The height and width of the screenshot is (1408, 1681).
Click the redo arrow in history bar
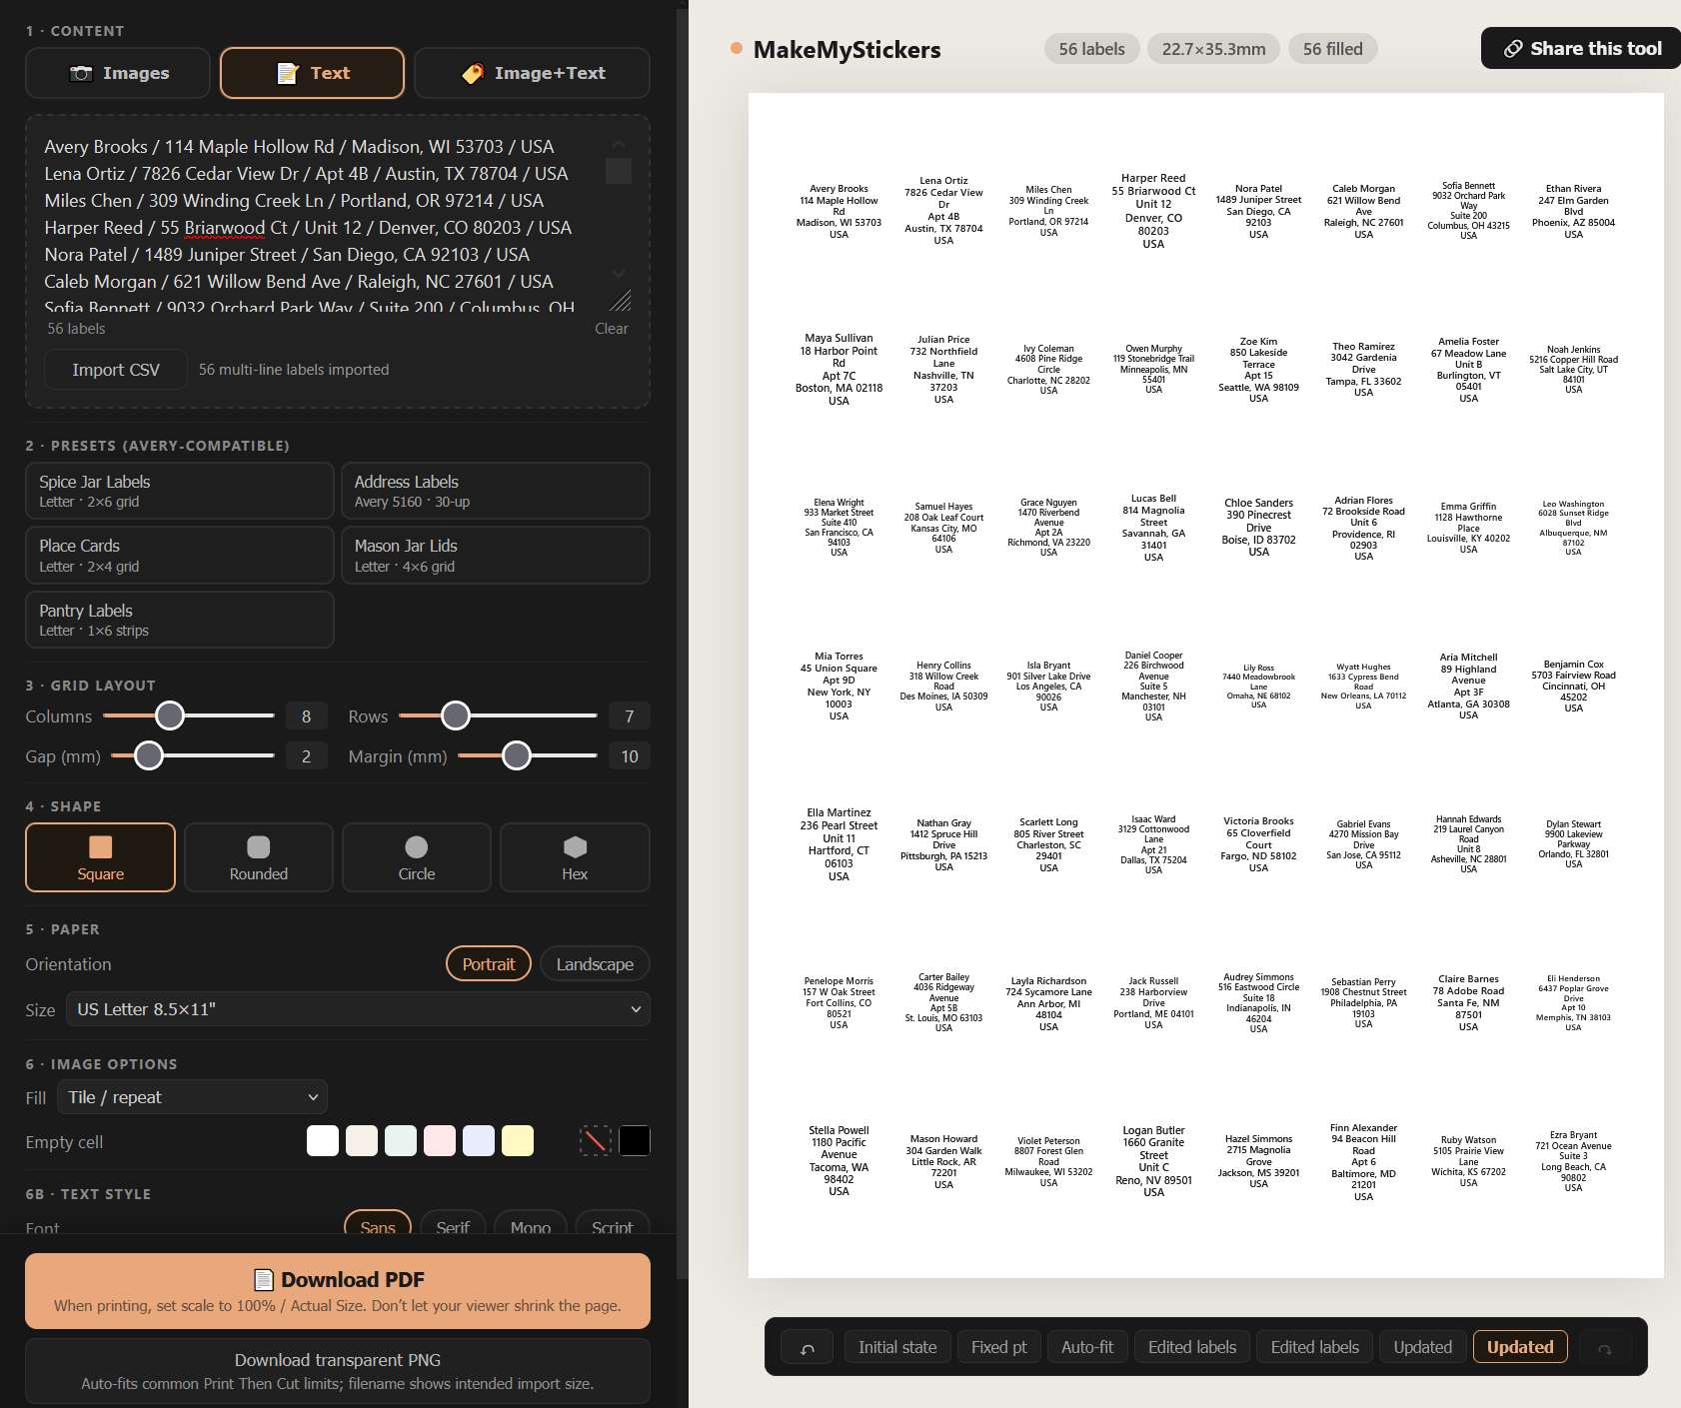click(1604, 1347)
